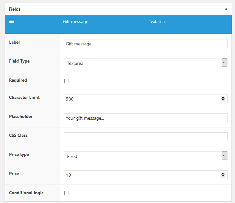The height and width of the screenshot is (203, 235).
Task: Open the Field Type dropdown
Action: pos(146,63)
